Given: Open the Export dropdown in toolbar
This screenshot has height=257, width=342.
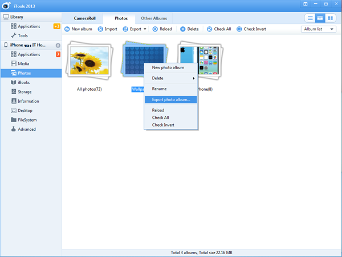Looking at the screenshot, I should pos(136,29).
